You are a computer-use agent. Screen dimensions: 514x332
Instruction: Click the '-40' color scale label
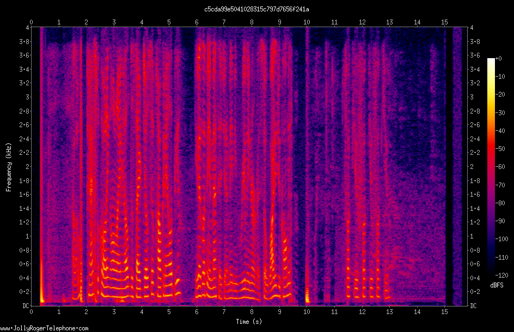(x=500, y=131)
